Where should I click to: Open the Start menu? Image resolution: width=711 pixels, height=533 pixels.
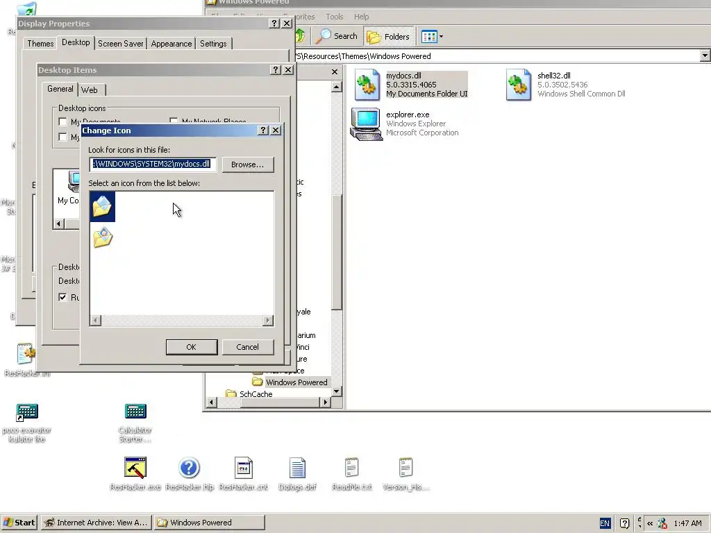pyautogui.click(x=19, y=523)
